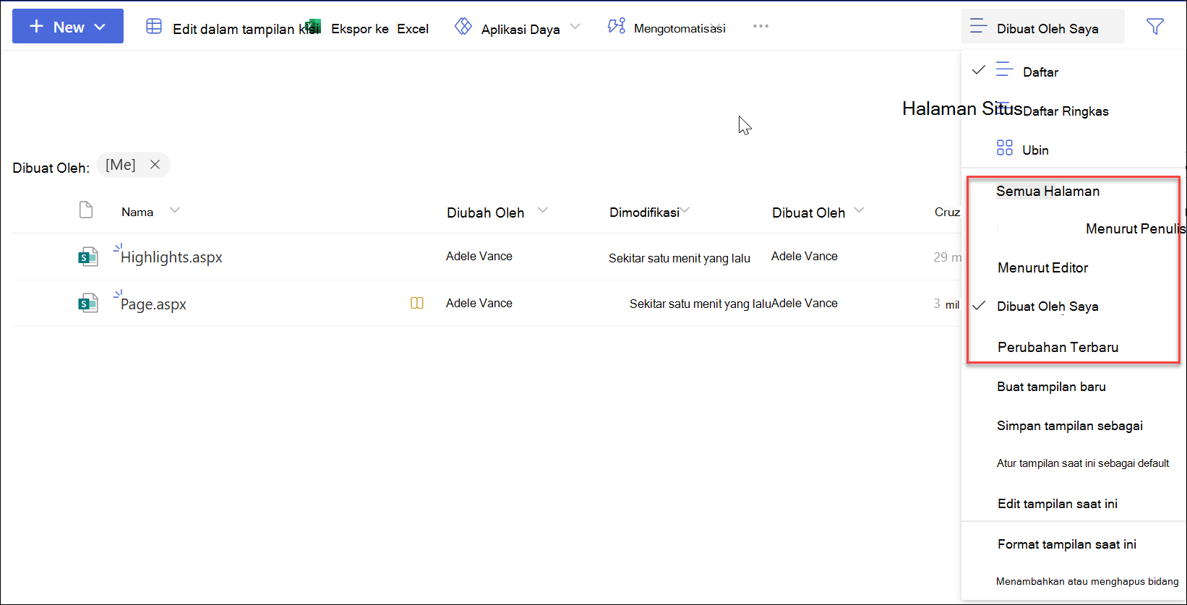This screenshot has height=605, width=1187.
Task: Click the Diubah Oleh column header
Action: (486, 213)
